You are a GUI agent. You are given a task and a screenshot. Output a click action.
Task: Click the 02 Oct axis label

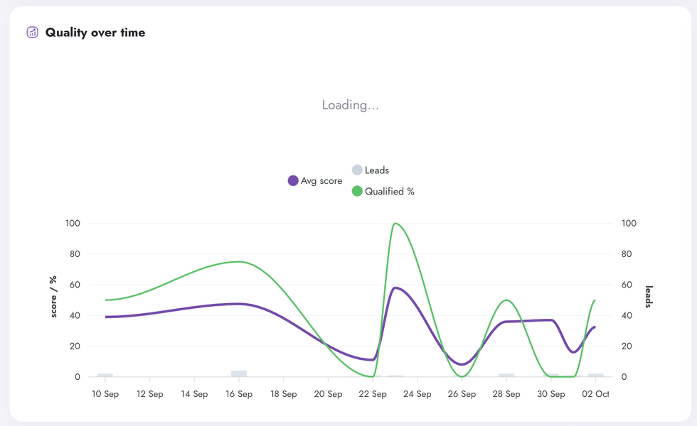[x=596, y=393]
